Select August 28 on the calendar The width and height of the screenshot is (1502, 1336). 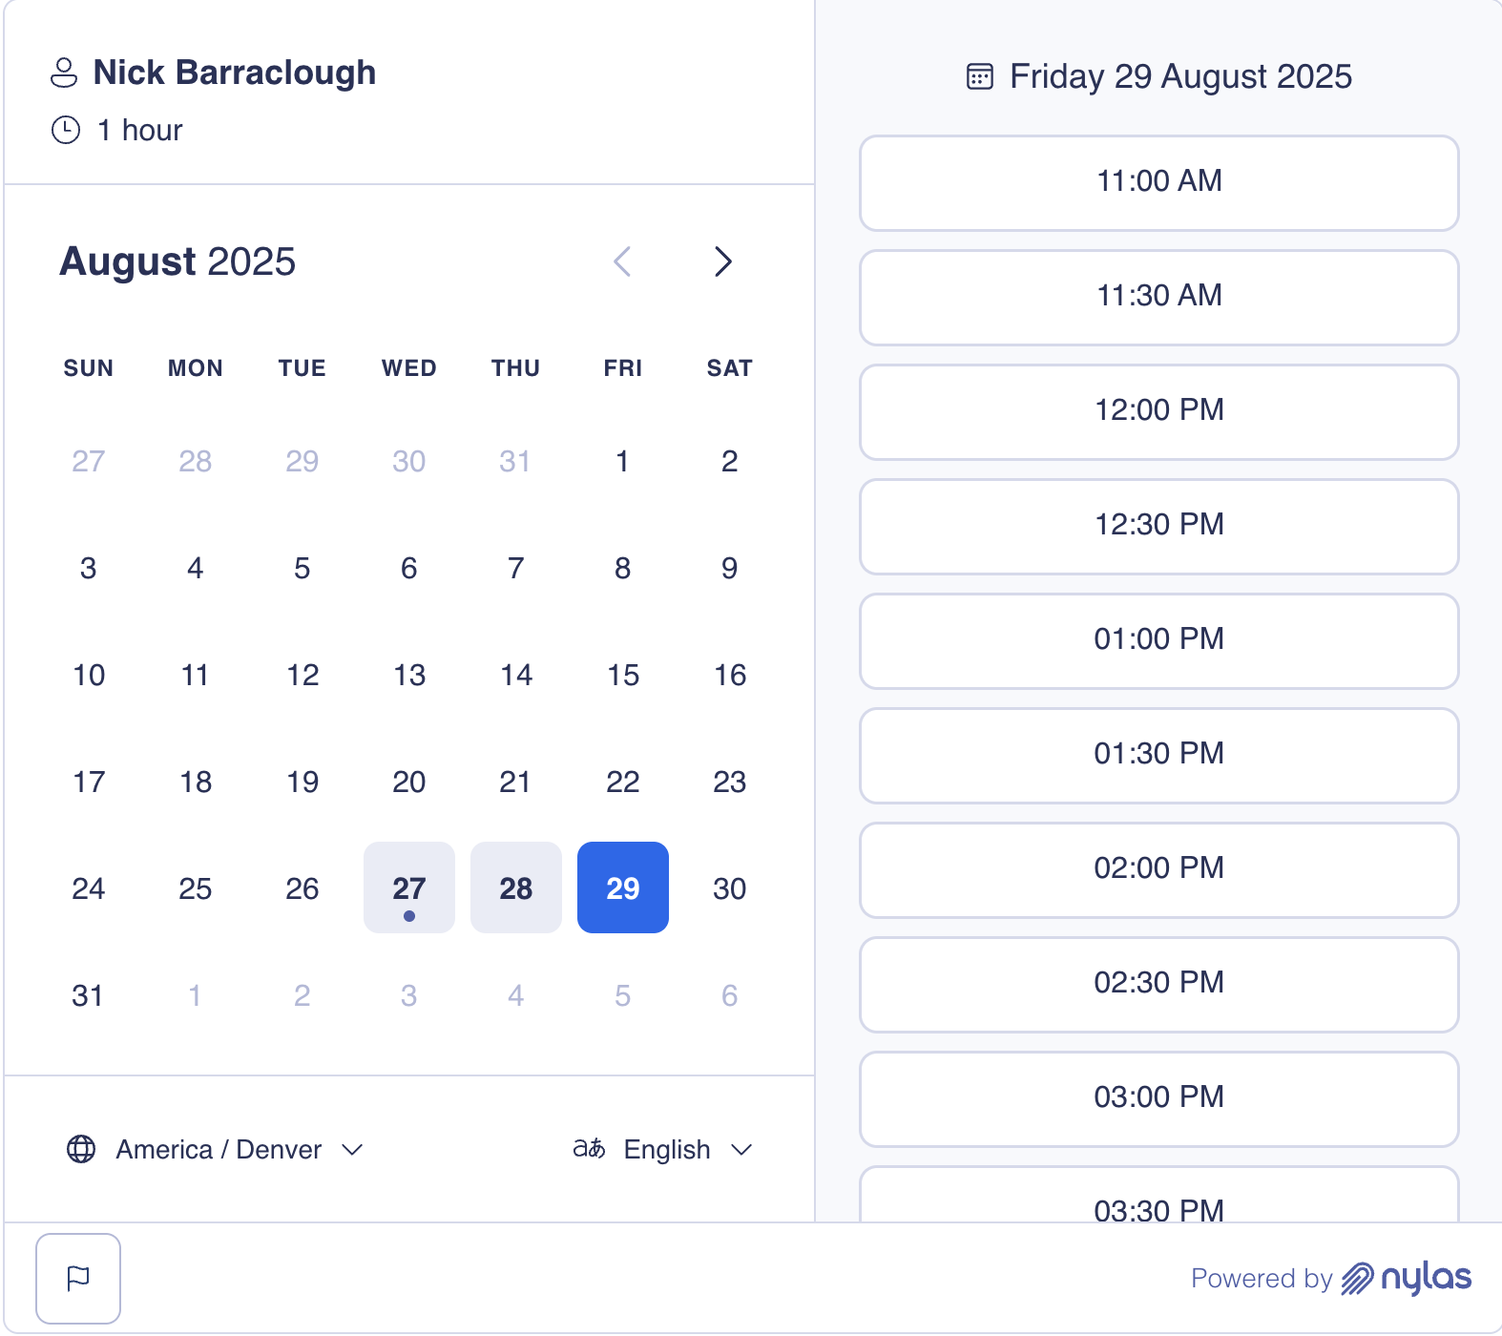516,887
